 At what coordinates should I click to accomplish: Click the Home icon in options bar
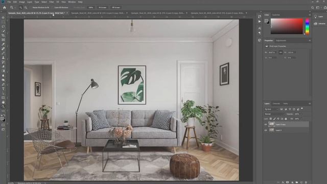click(x=5, y=7)
